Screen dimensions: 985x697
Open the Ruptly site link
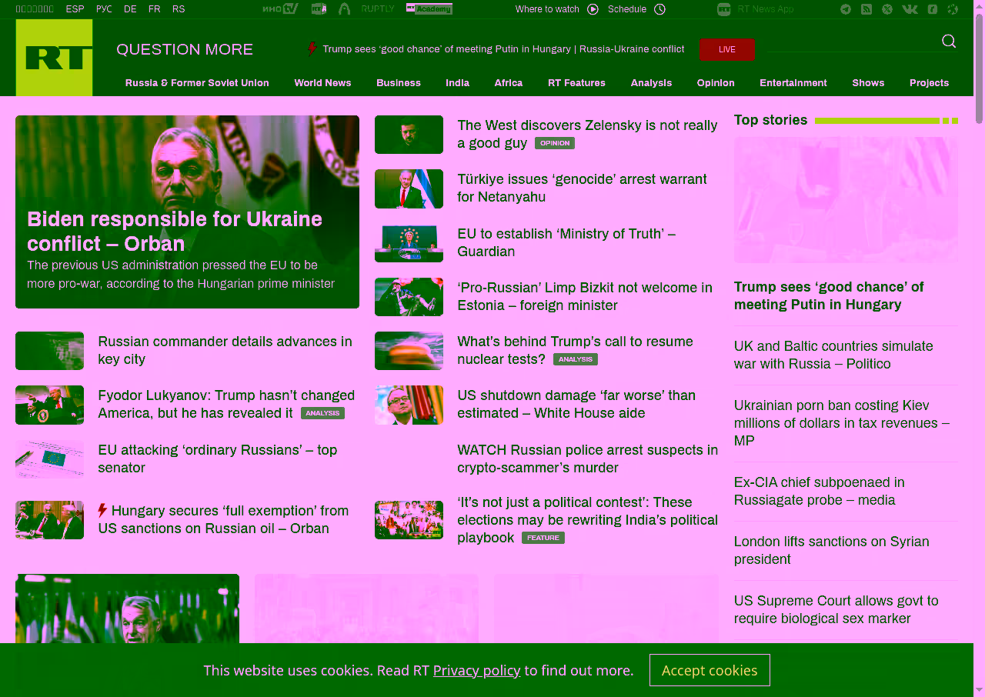pos(377,9)
